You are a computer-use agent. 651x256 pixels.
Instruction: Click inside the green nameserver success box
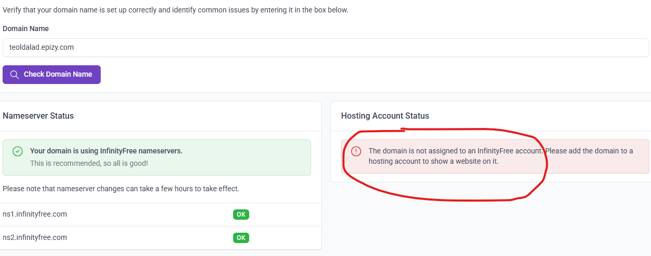157,158
